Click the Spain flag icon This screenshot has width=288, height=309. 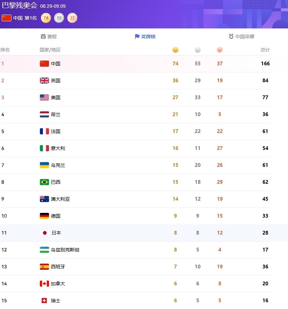coord(44,267)
